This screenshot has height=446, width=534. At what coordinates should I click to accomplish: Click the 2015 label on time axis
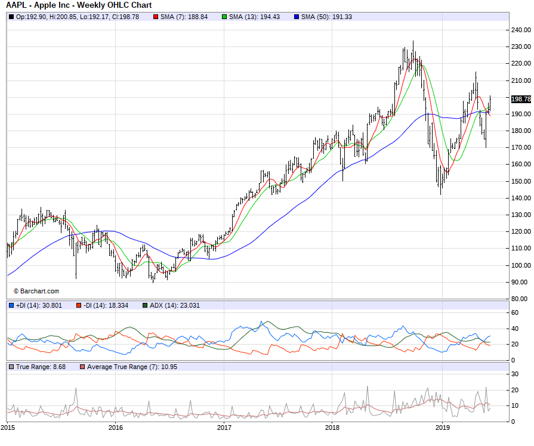pyautogui.click(x=8, y=428)
